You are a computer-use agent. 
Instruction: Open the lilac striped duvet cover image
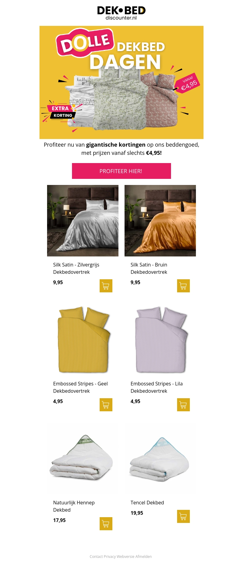coord(160,339)
